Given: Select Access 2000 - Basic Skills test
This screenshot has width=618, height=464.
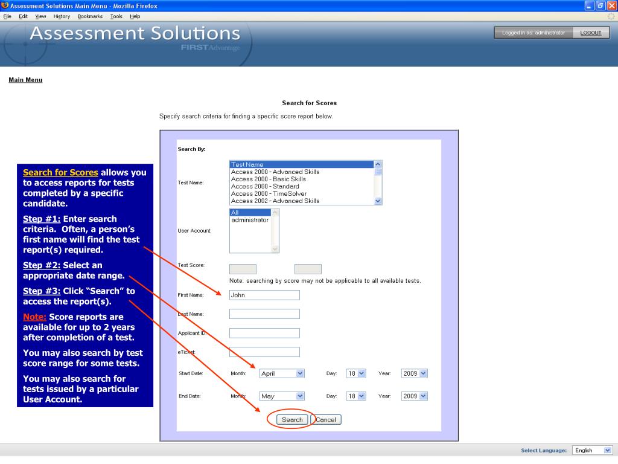Looking at the screenshot, I should click(302, 179).
